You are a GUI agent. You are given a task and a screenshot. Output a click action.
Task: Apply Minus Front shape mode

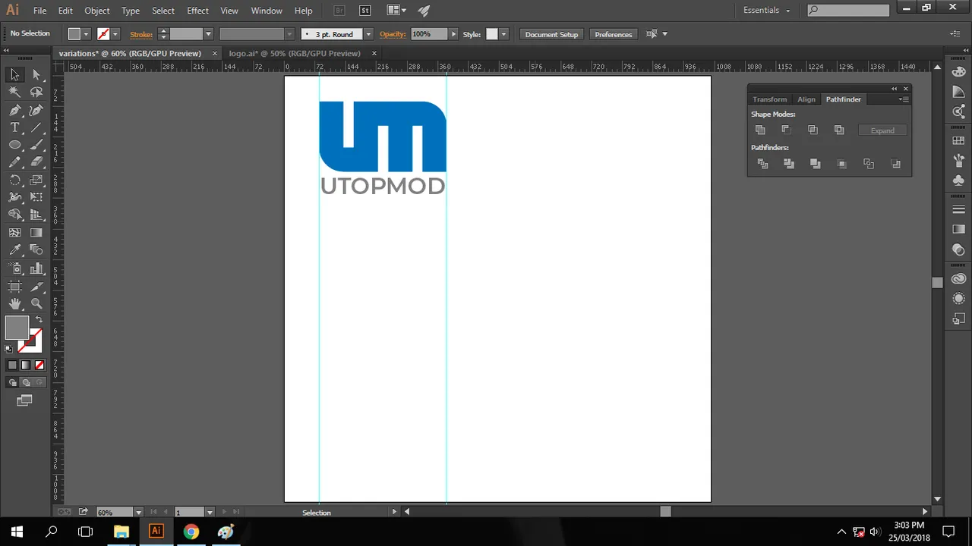786,130
